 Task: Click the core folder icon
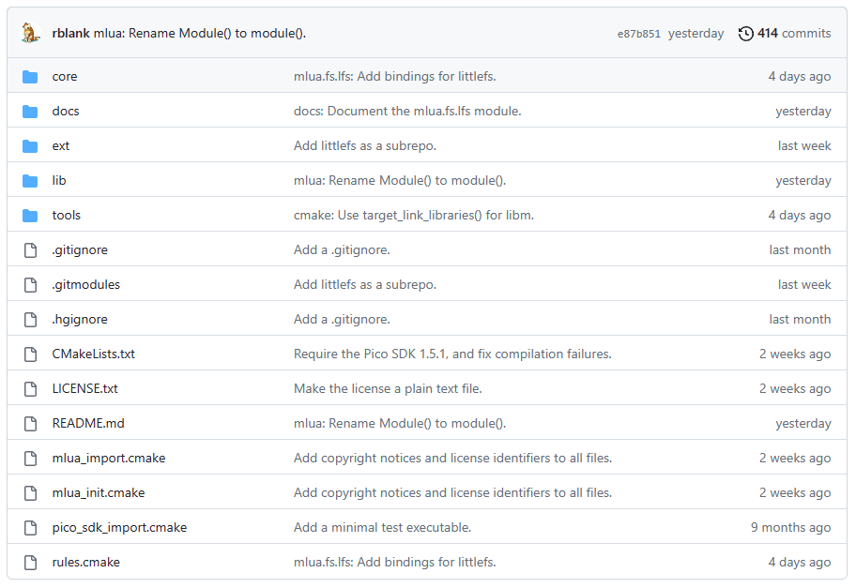pyautogui.click(x=30, y=77)
